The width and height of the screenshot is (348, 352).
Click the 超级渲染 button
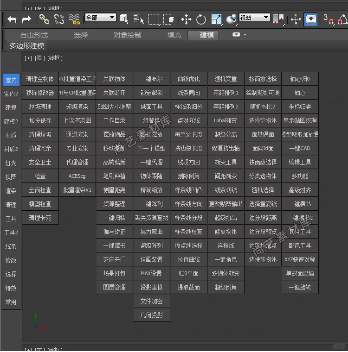(x=77, y=107)
